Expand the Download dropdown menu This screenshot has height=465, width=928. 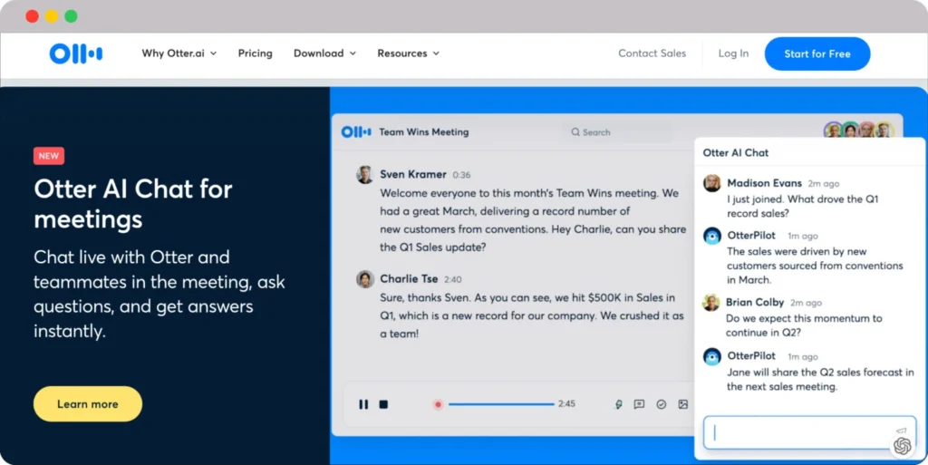coord(324,53)
